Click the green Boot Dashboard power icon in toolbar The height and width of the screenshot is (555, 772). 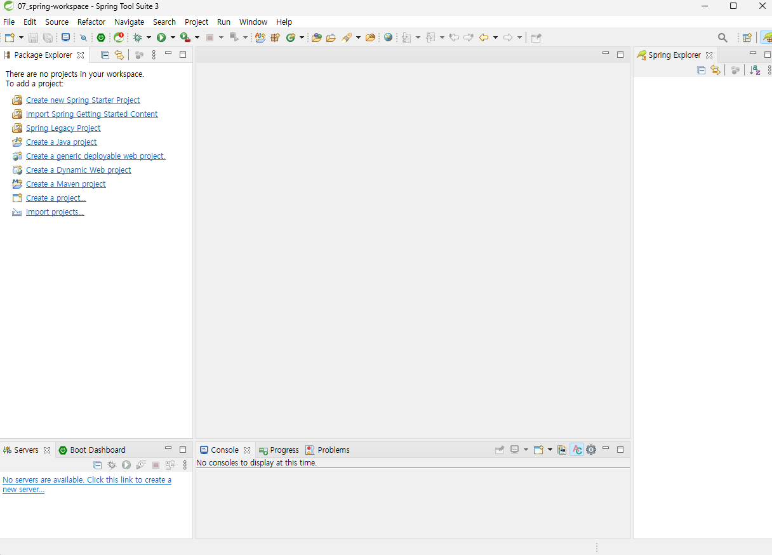[101, 37]
